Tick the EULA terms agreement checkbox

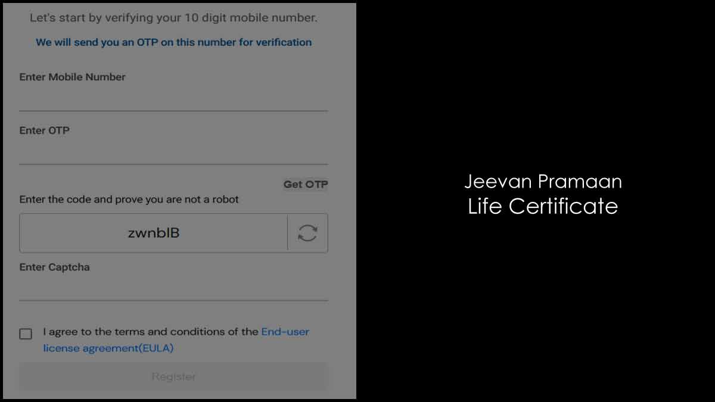[26, 334]
